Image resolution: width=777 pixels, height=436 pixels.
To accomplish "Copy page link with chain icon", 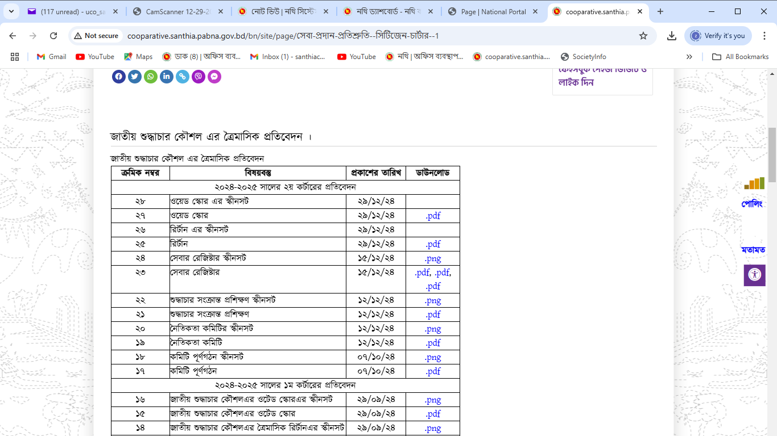I will point(183,77).
